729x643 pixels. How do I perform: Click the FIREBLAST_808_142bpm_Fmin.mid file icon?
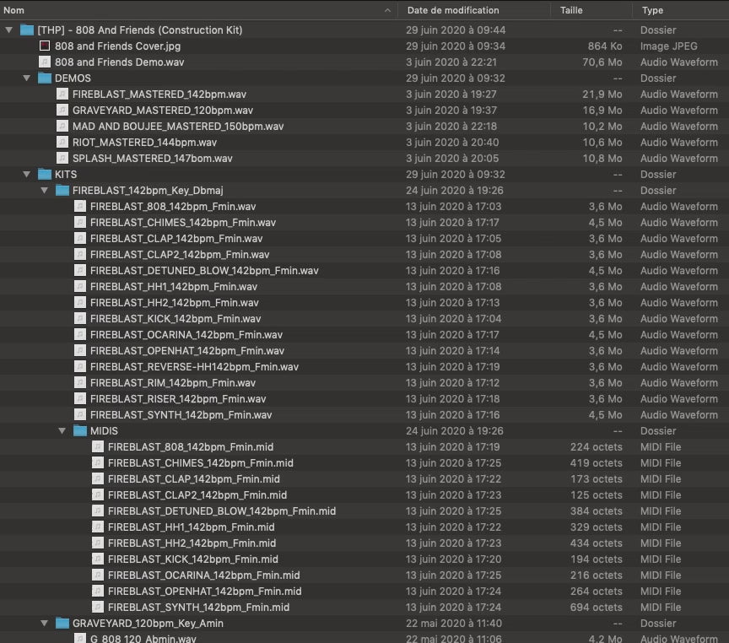coord(98,446)
